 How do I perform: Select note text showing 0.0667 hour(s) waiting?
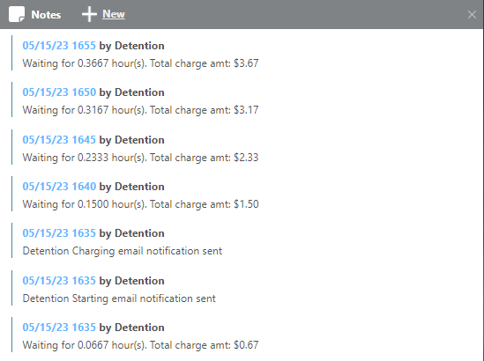(x=140, y=345)
